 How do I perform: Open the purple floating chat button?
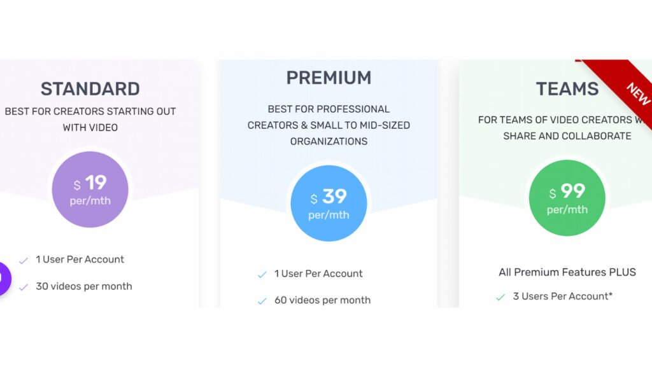point(3,278)
